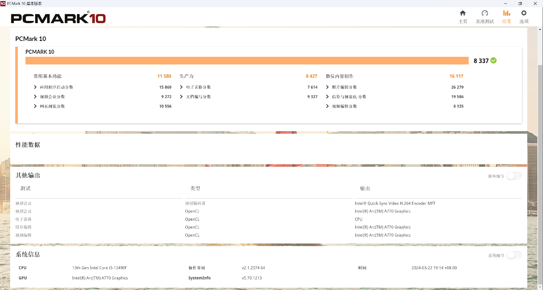Viewport: 543px width, 290px height.
Task: Click the 其他输出 section title
Action: (28, 175)
